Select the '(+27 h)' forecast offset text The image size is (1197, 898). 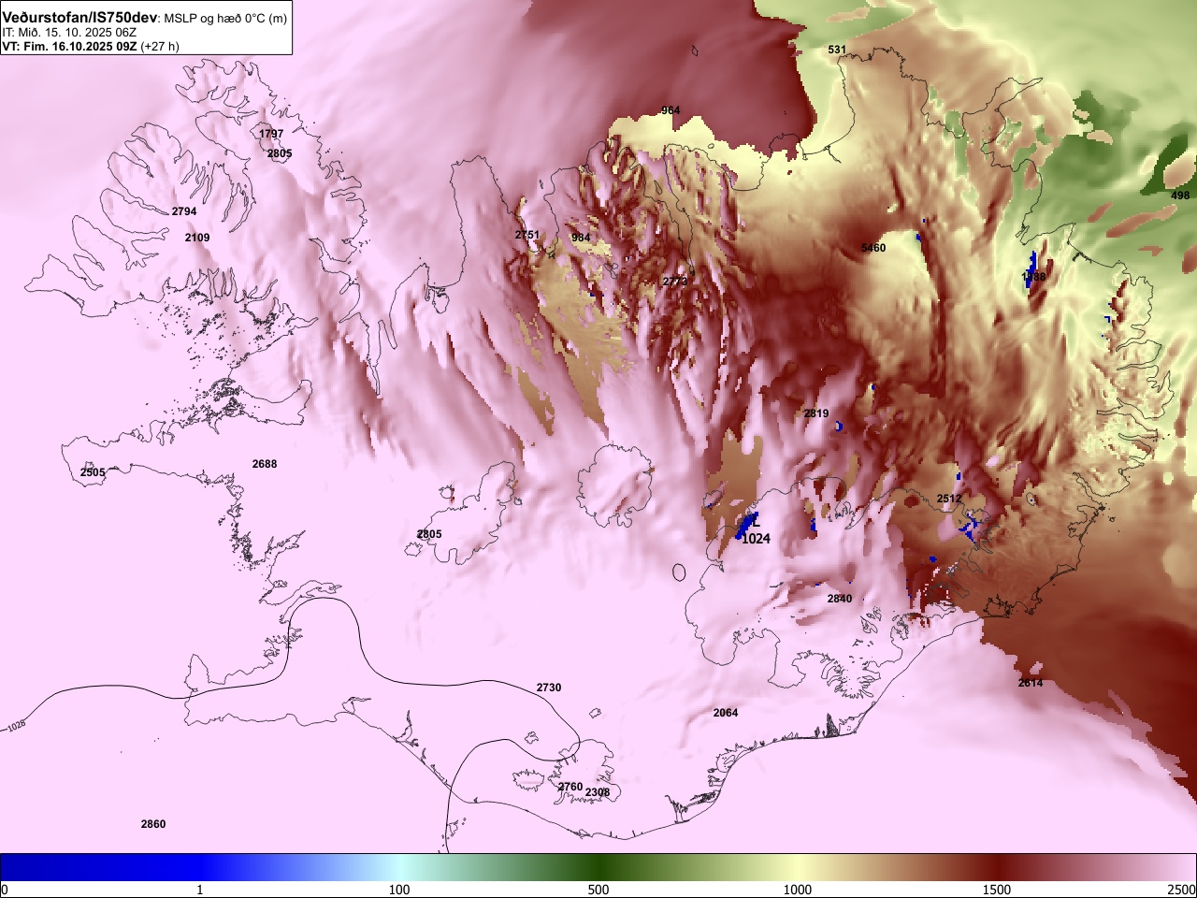(x=159, y=46)
